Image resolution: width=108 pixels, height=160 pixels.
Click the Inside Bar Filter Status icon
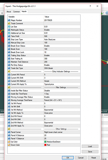pyautogui.click(x=9, y=91)
